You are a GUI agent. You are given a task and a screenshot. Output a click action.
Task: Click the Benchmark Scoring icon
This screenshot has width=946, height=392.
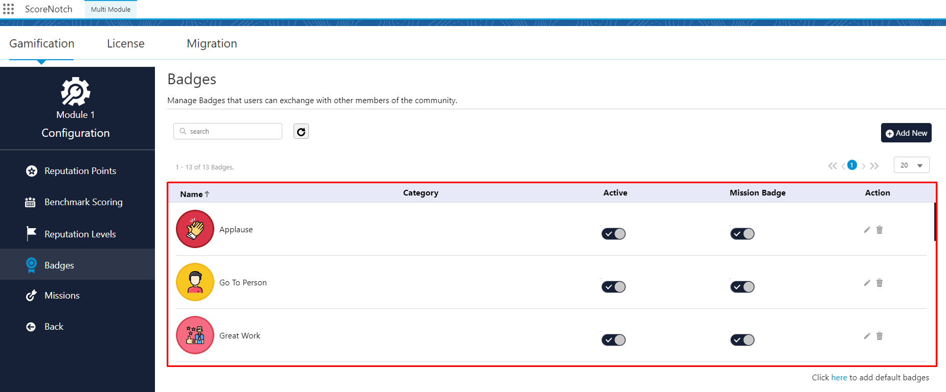tap(31, 202)
